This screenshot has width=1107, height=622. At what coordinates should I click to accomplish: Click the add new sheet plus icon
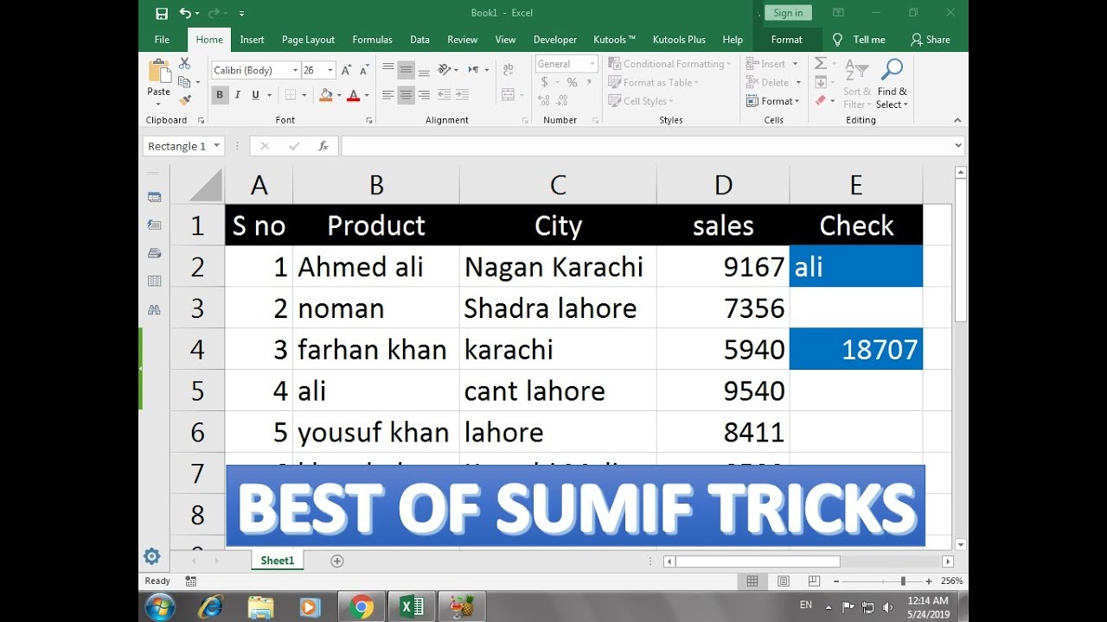(337, 561)
